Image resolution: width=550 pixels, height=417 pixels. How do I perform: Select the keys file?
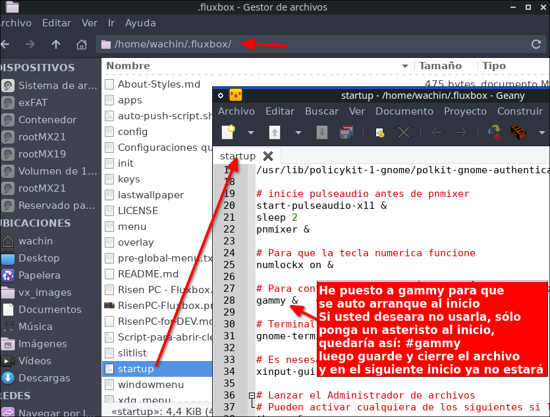pos(128,179)
